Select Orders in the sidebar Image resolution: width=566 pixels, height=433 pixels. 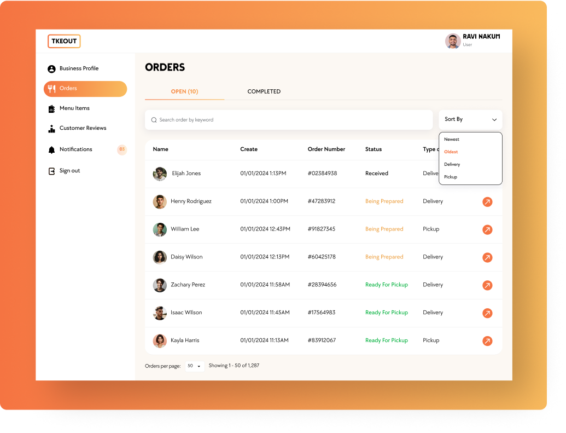(x=85, y=89)
